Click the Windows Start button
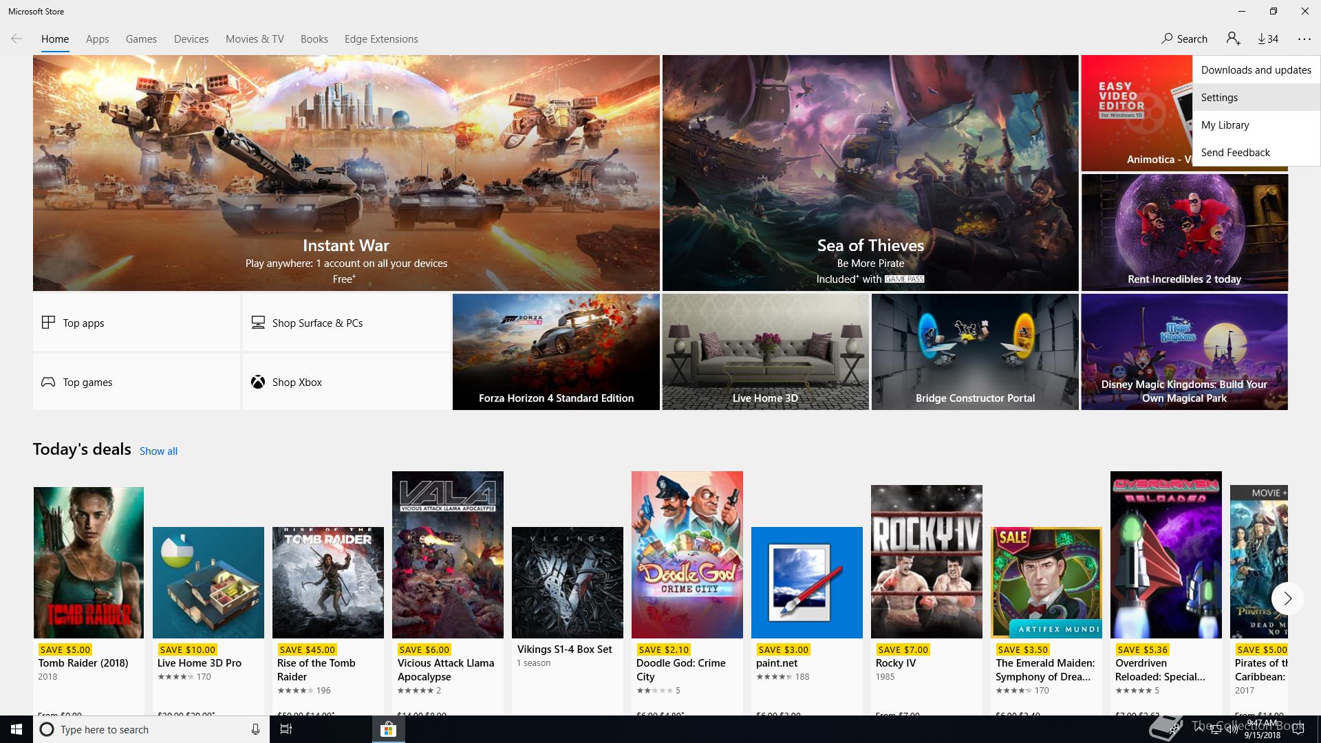Image resolution: width=1321 pixels, height=743 pixels. 17,729
